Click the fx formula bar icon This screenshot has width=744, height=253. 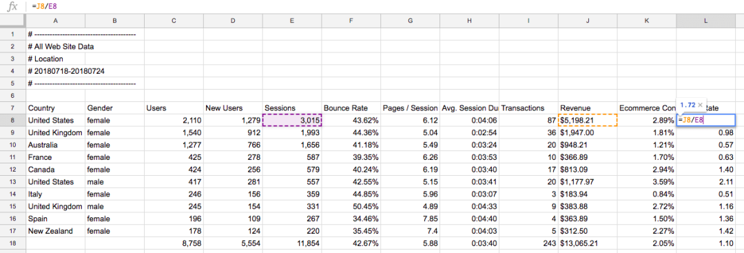(13, 7)
